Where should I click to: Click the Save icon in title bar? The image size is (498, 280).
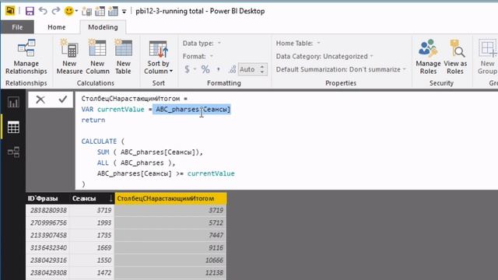tap(30, 11)
